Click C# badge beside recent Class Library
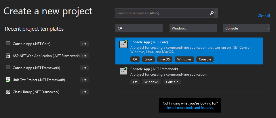 pos(84,92)
